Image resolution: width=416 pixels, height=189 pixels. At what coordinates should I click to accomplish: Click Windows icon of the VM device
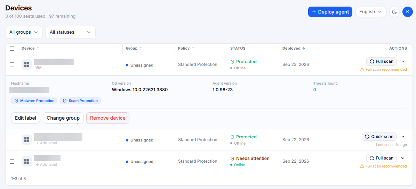(x=26, y=65)
